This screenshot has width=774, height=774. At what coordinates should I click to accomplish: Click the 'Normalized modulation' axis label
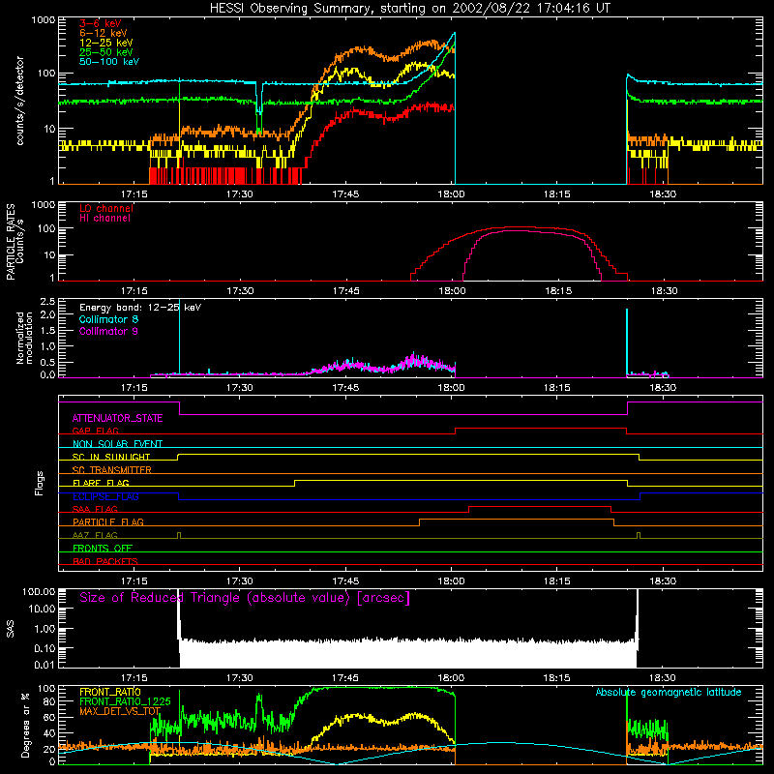24,338
